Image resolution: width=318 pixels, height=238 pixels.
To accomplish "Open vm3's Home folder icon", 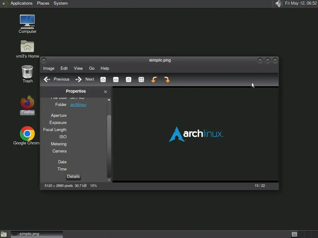I will coord(27,49).
